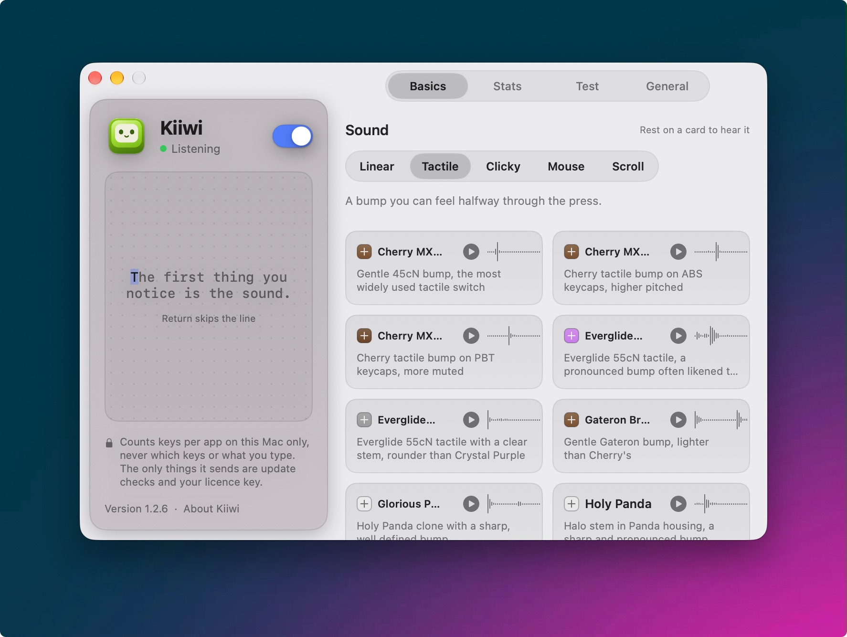Go to the General tab
The image size is (847, 637).
[667, 86]
